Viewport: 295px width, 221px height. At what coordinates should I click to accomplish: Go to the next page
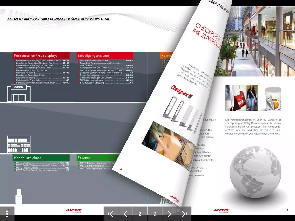[x=169, y=214]
